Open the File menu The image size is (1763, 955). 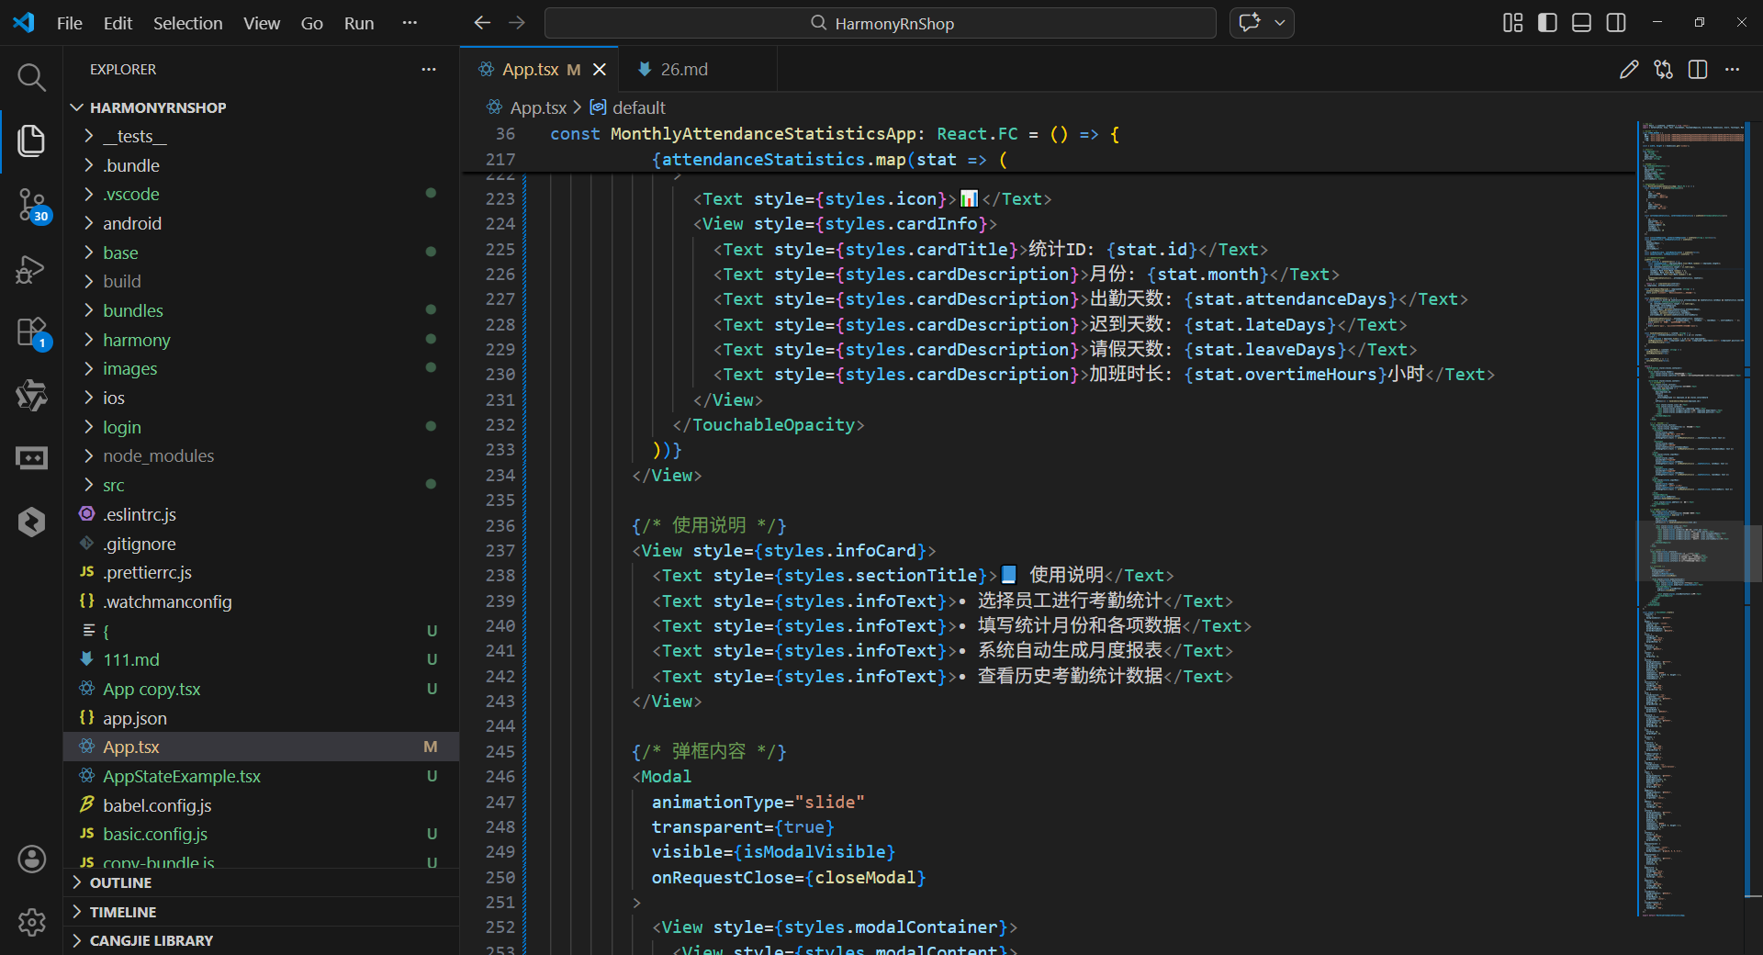[70, 23]
